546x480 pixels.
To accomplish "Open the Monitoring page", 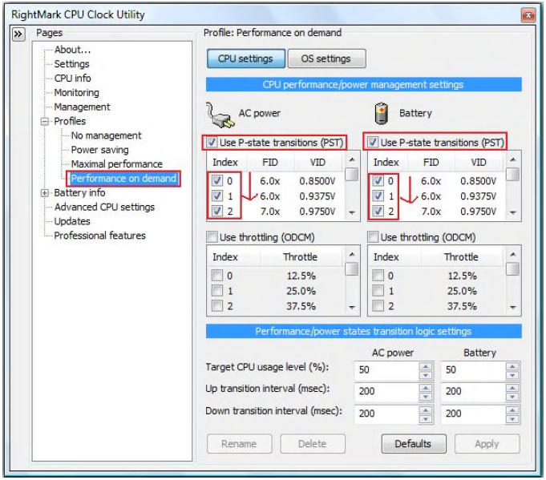I will [x=77, y=93].
